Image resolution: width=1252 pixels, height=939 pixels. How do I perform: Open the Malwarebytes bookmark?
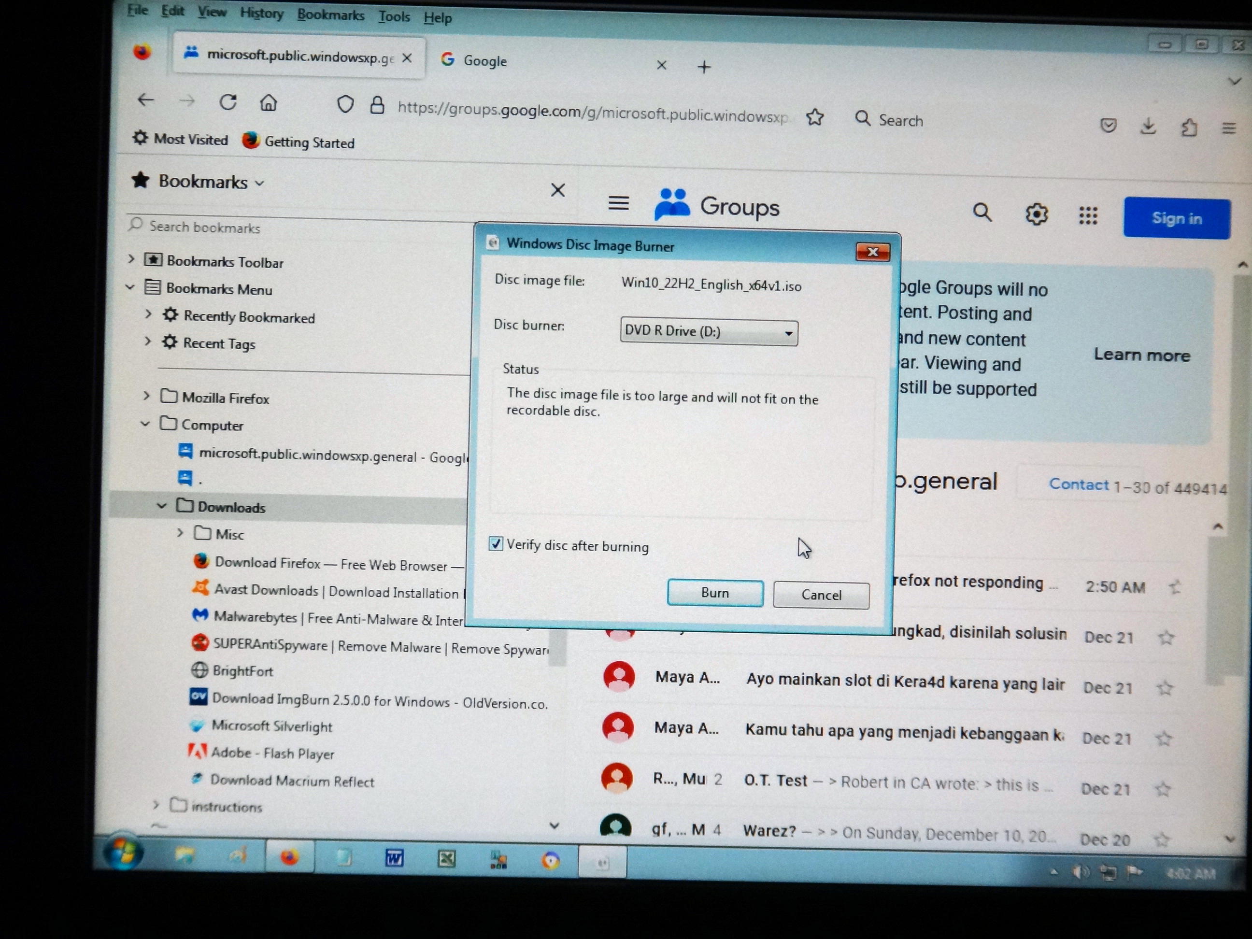(327, 618)
